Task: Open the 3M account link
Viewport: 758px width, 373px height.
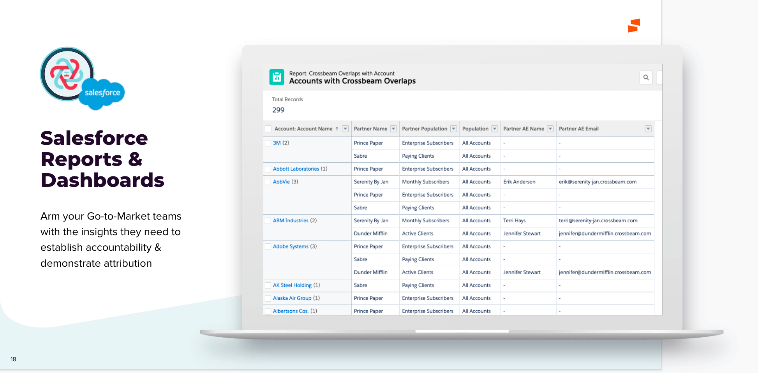Action: (277, 143)
